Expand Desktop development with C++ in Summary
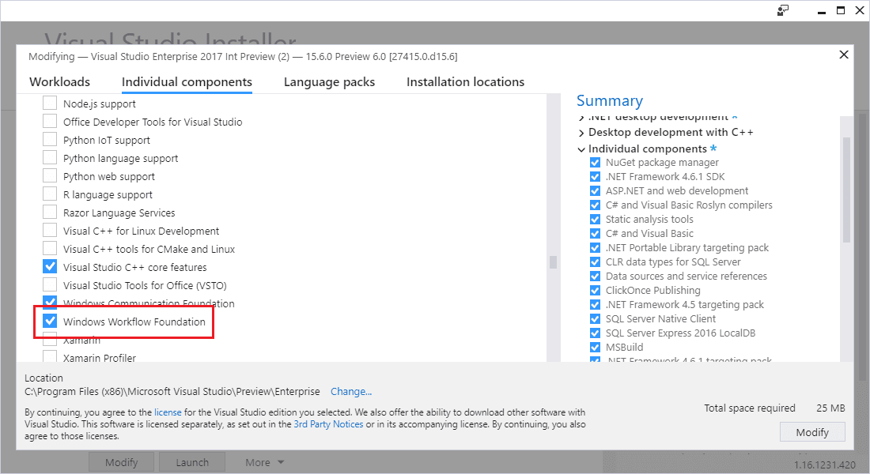 pyautogui.click(x=581, y=133)
